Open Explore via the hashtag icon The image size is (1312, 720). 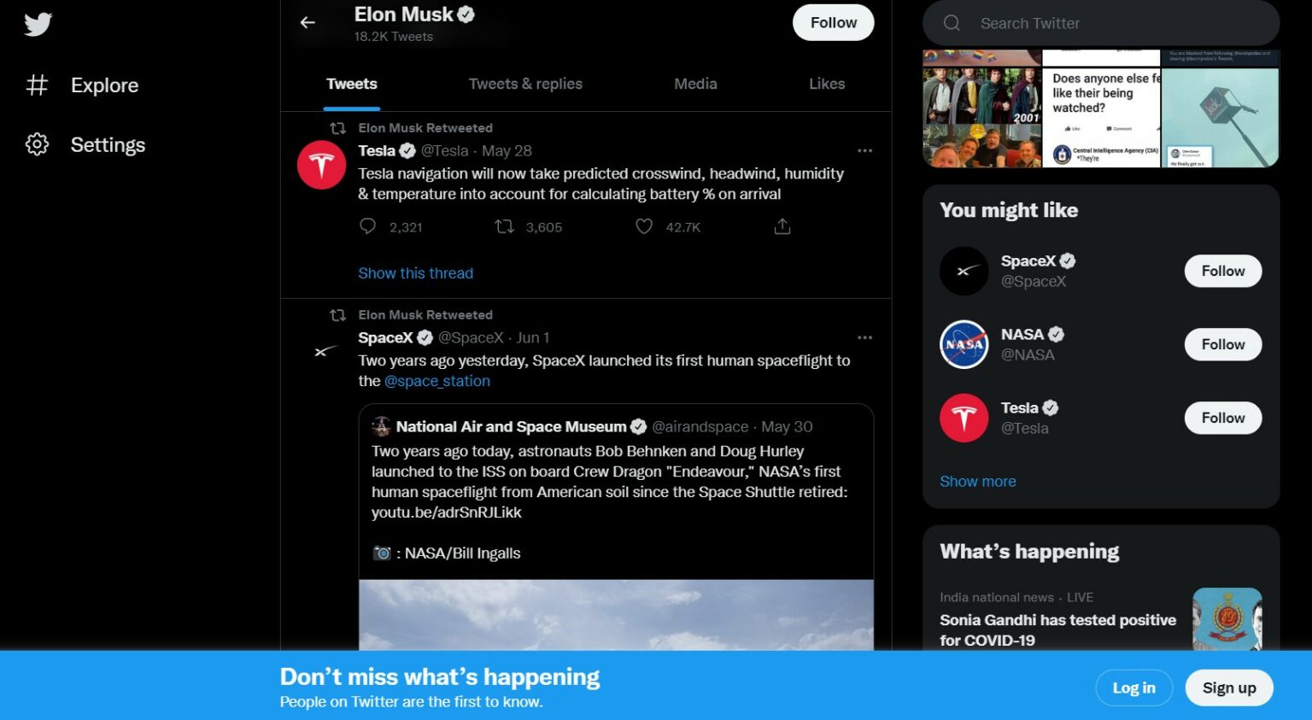tap(38, 85)
